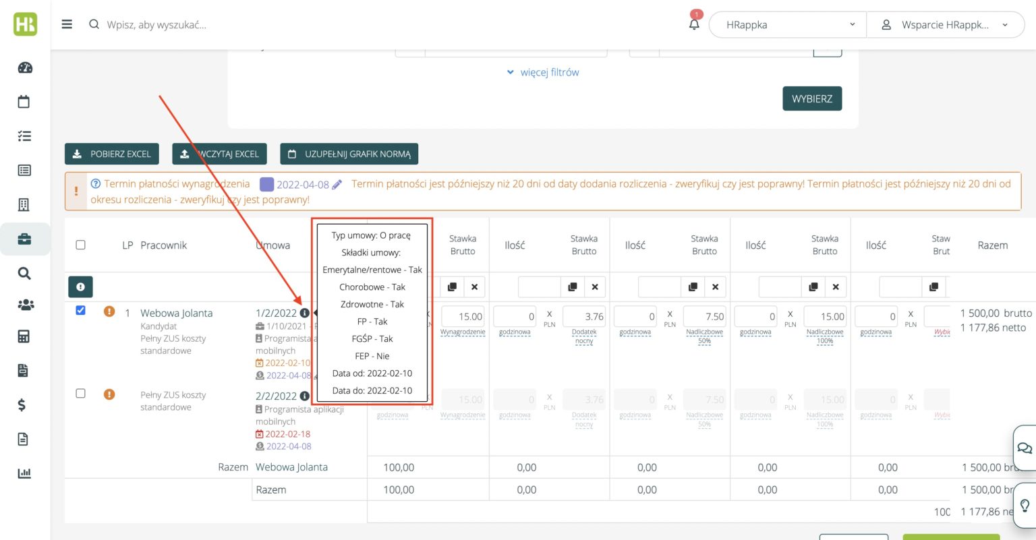Open the chat support icon

[x=1025, y=448]
